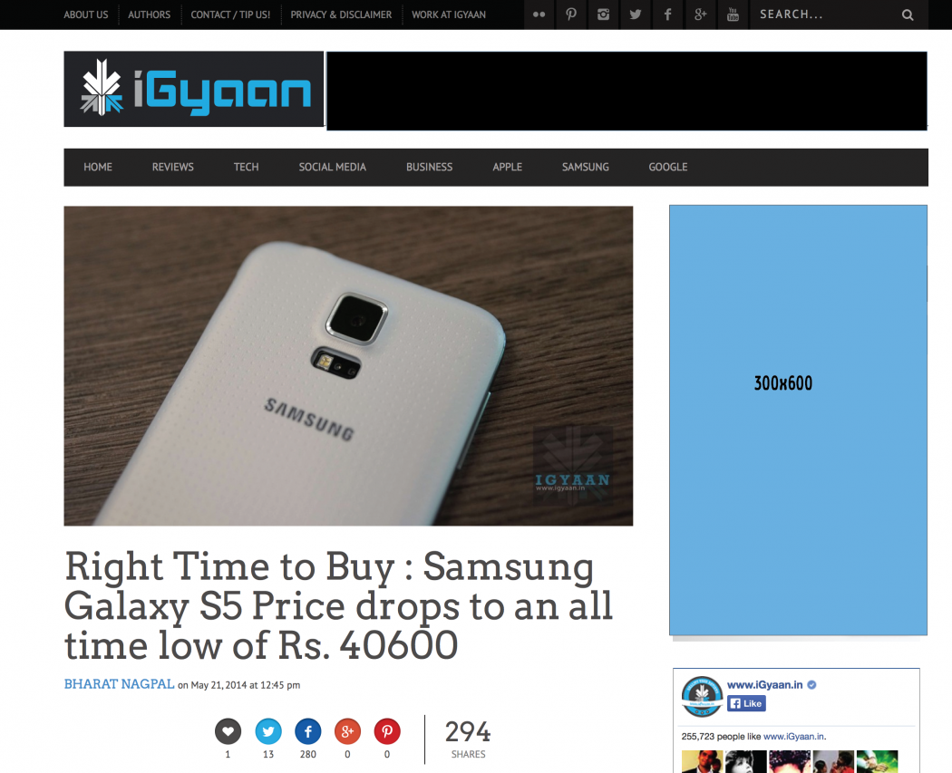Select the Samsung navigation item
Screen dimensions: 952x773
(x=586, y=167)
